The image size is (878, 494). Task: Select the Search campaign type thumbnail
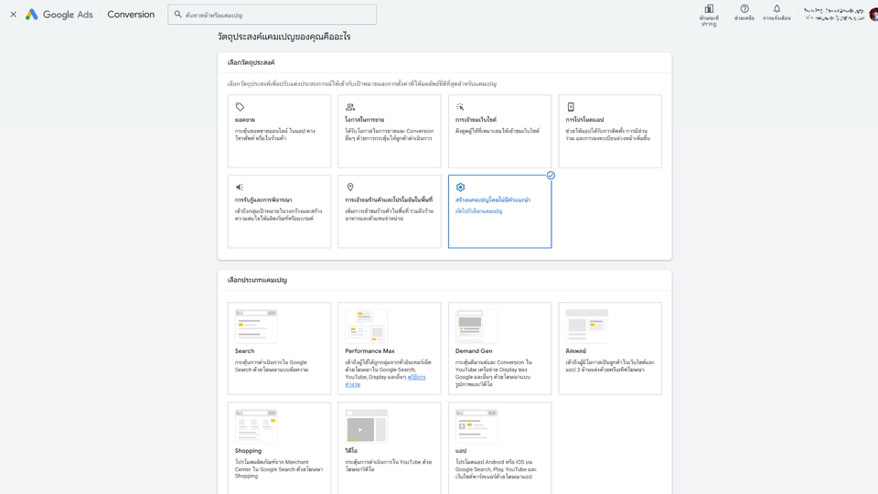pos(256,326)
